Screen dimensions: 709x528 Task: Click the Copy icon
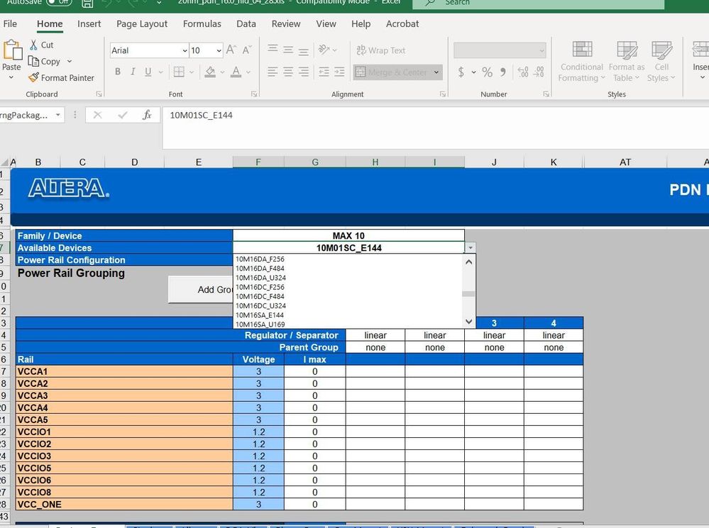(x=33, y=61)
